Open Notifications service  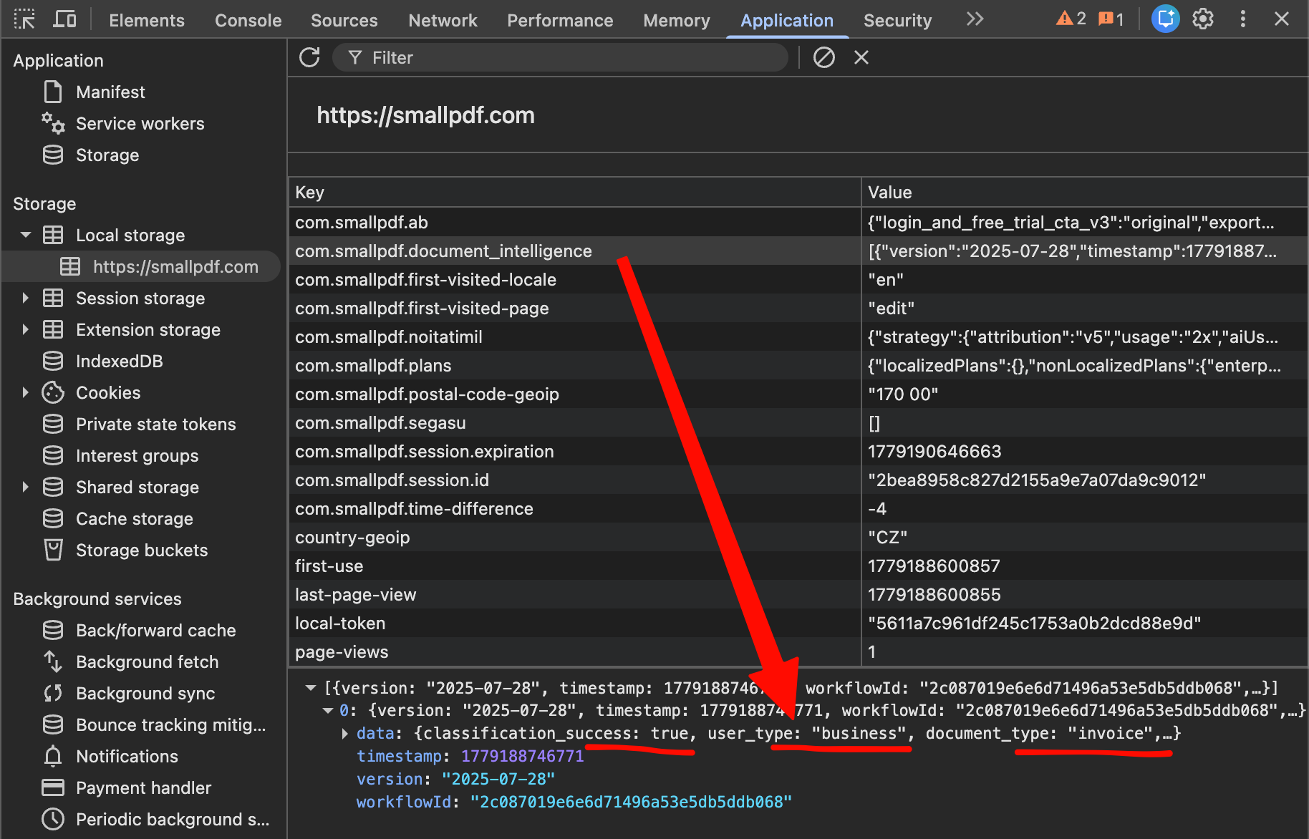pyautogui.click(x=127, y=756)
